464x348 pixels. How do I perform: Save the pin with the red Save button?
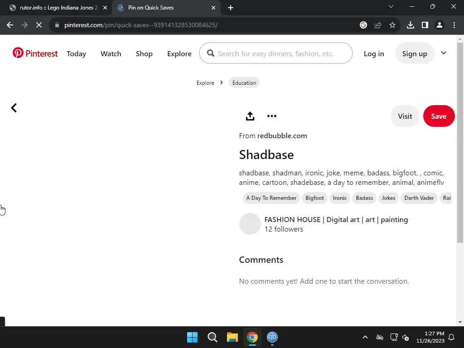[439, 116]
